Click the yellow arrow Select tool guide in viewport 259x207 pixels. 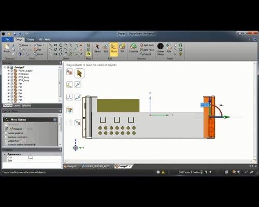click(79, 73)
